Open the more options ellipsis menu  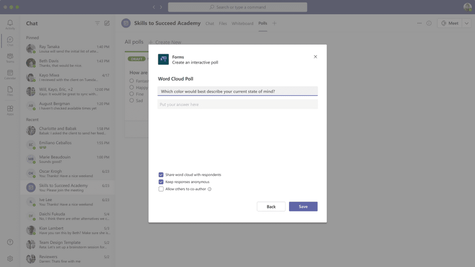pos(419,23)
